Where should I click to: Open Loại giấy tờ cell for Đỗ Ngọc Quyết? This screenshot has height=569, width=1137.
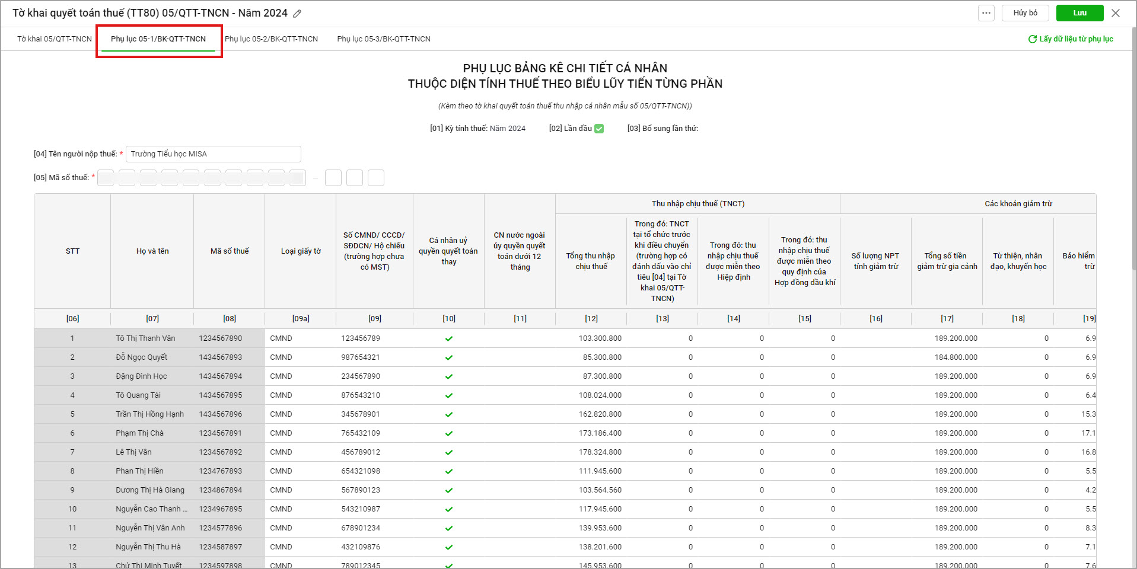[300, 357]
